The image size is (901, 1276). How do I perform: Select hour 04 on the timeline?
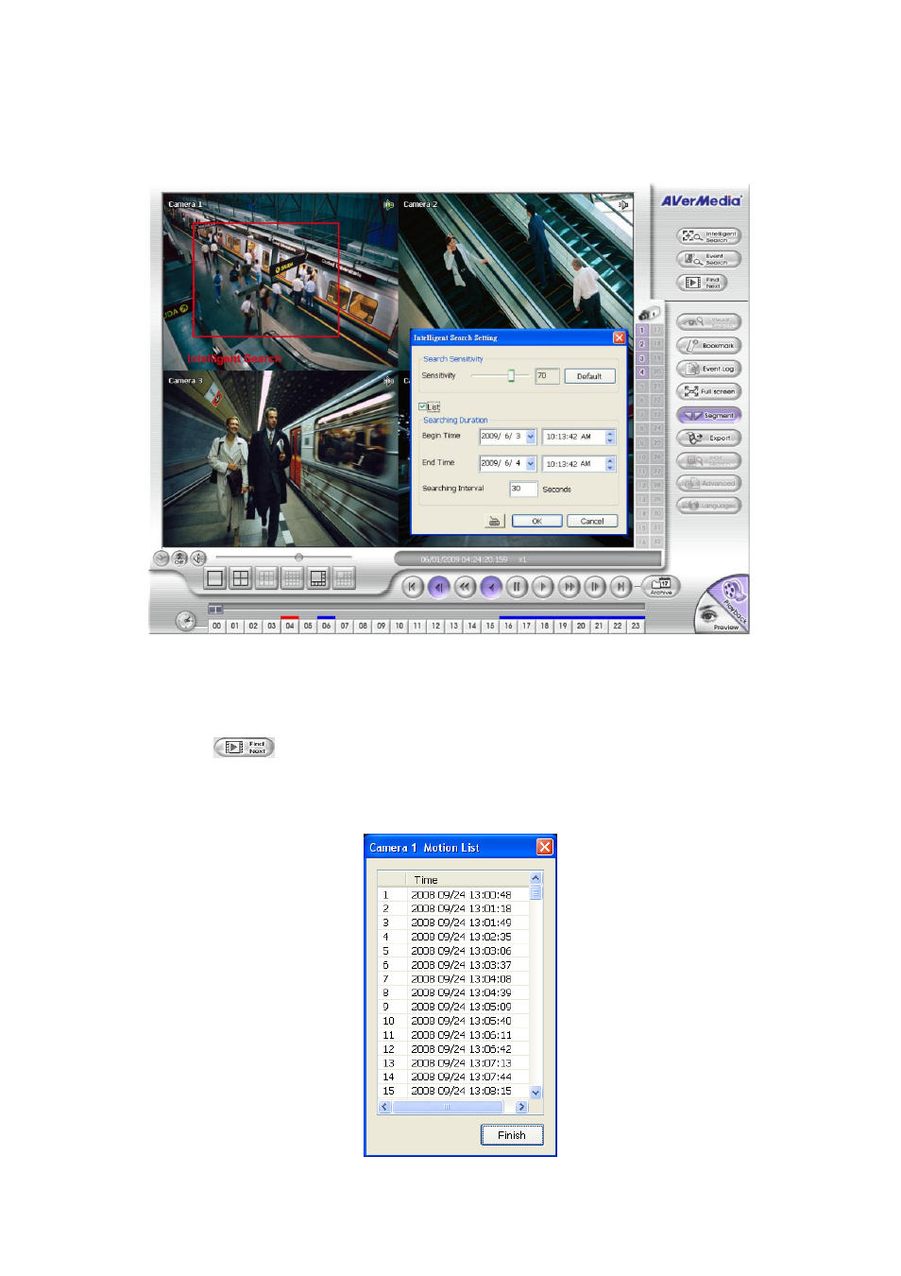tap(290, 626)
